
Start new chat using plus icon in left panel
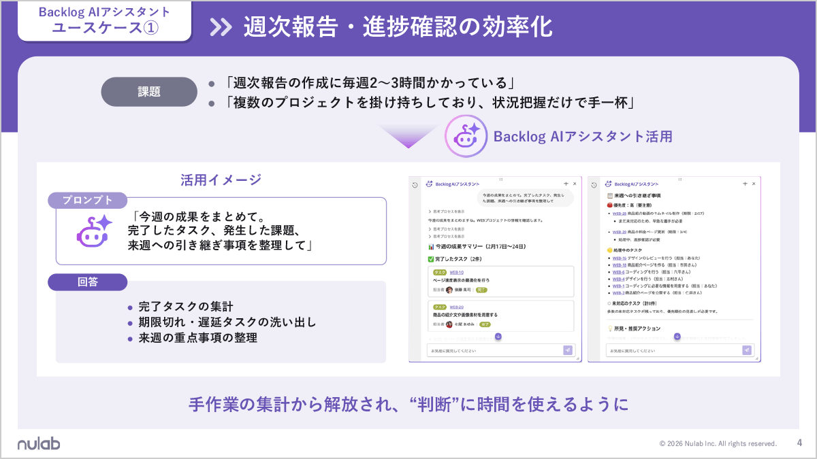tap(566, 183)
